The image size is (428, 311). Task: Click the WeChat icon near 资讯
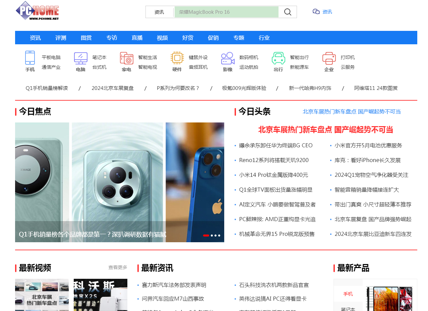tap(316, 12)
